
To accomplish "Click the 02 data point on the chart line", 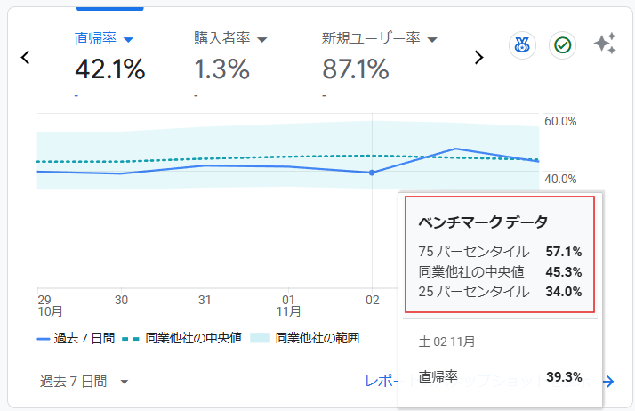I will [x=372, y=173].
